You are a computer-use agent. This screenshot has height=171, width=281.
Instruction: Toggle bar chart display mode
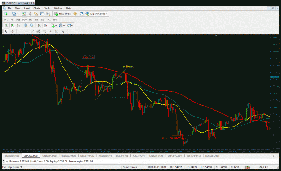click(6, 26)
